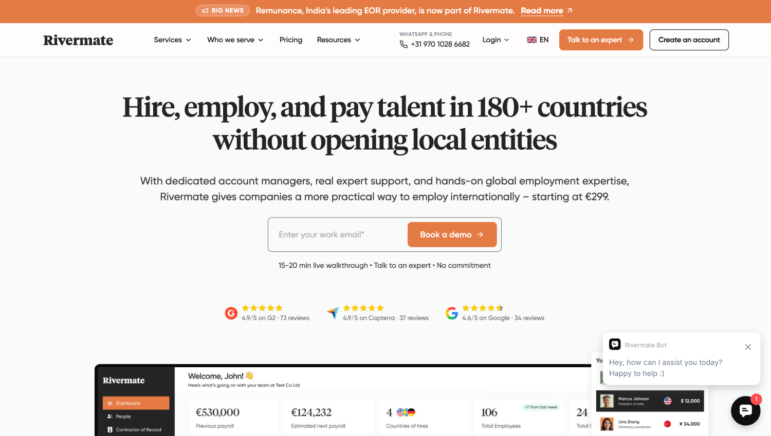Click the G2 reviews logo icon
The height and width of the screenshot is (436, 771).
click(x=231, y=313)
